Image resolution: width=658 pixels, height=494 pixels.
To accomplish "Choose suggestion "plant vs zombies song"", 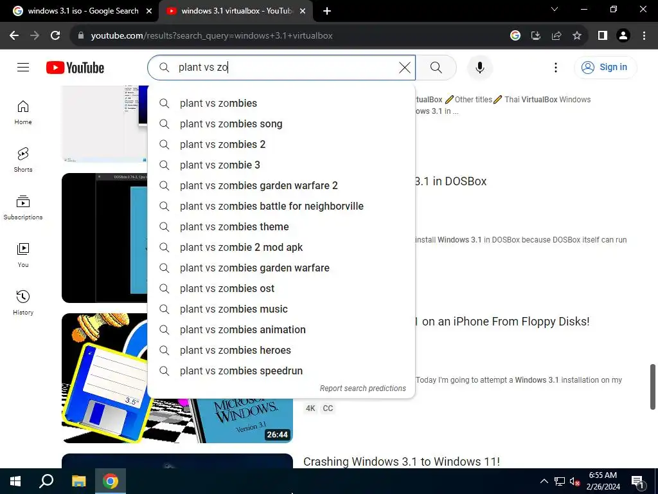I will pyautogui.click(x=281, y=124).
